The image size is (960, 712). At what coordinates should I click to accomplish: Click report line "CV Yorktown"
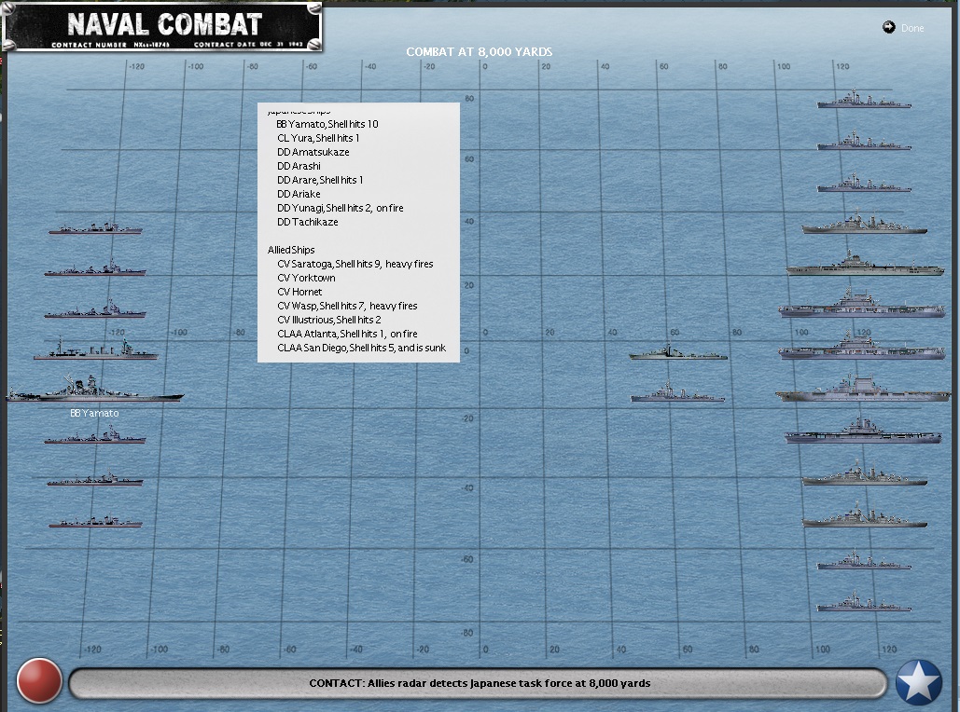[x=306, y=279]
